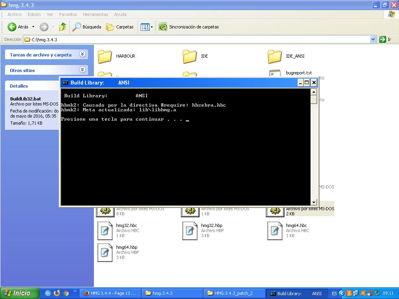The height and width of the screenshot is (299, 399).
Task: Collapse the Tareas de archivo y carpeta panel
Action: pos(83,54)
